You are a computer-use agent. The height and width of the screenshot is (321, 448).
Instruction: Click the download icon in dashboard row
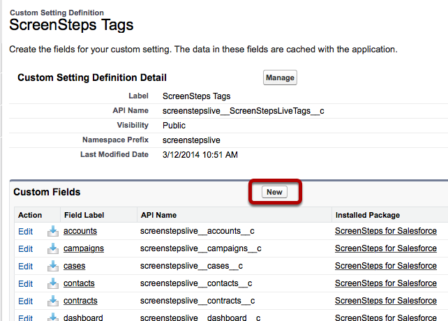(53, 317)
